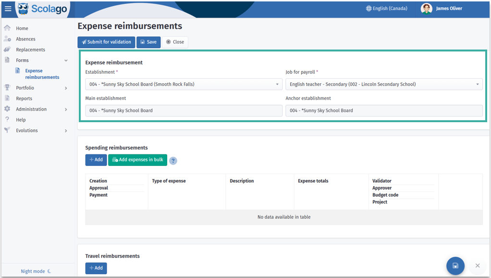Image resolution: width=491 pixels, height=278 pixels.
Task: Click the Expense totals column header
Action: pos(313,181)
